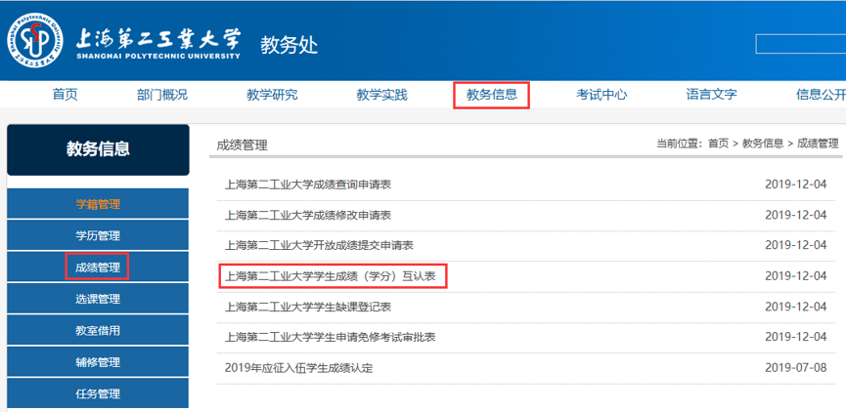Go to 首页 via the breadcrumb
Image resolution: width=846 pixels, height=412 pixels.
point(718,144)
